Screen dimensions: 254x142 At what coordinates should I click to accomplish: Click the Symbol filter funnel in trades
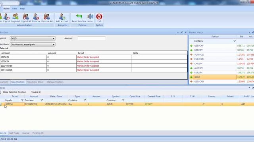click(x=123, y=100)
